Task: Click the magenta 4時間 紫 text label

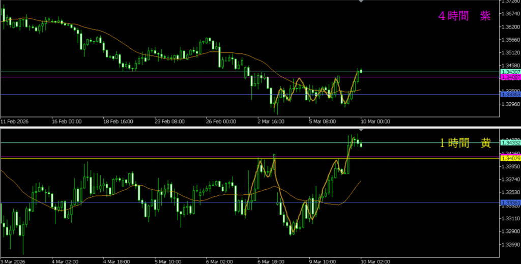Action: 464,16
